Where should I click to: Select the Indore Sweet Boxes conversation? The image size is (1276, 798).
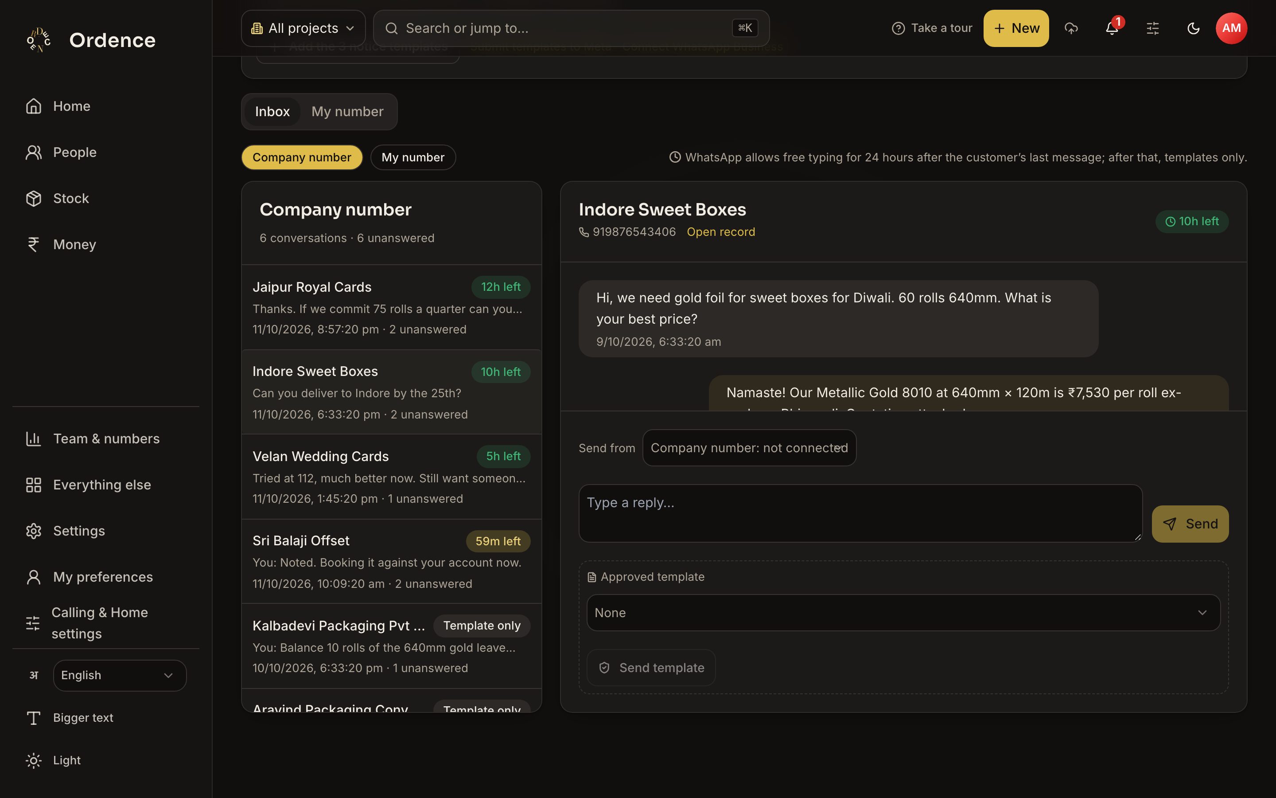(391, 392)
